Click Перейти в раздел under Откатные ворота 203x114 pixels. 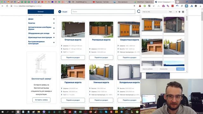point(73,58)
